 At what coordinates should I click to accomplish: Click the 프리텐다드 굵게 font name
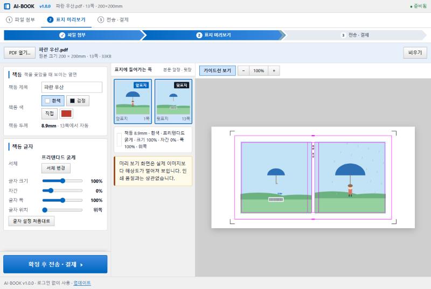58,157
